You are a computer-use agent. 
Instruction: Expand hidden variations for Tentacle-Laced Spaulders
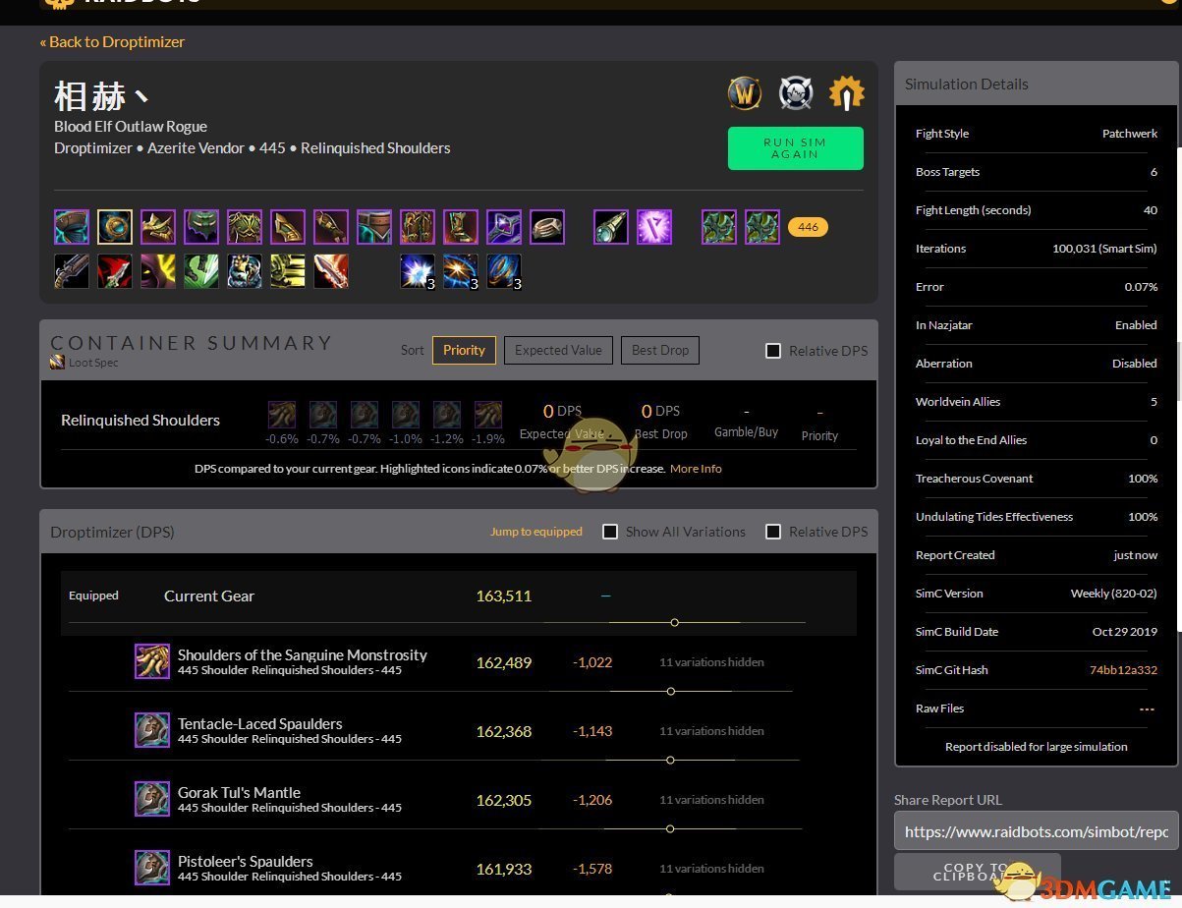pos(711,731)
